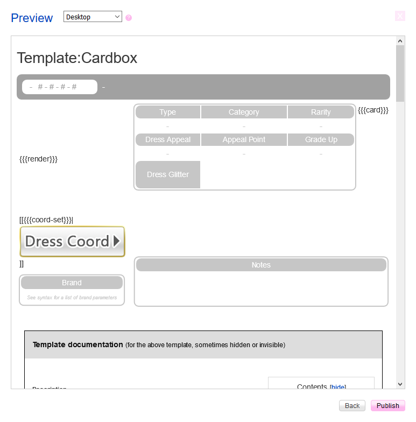
Task: Click the scrollbar down arrow
Action: coord(400,384)
